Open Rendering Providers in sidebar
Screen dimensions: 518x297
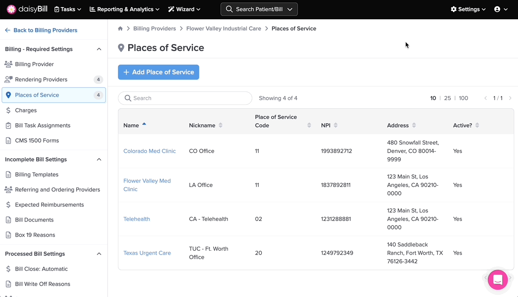click(54, 79)
